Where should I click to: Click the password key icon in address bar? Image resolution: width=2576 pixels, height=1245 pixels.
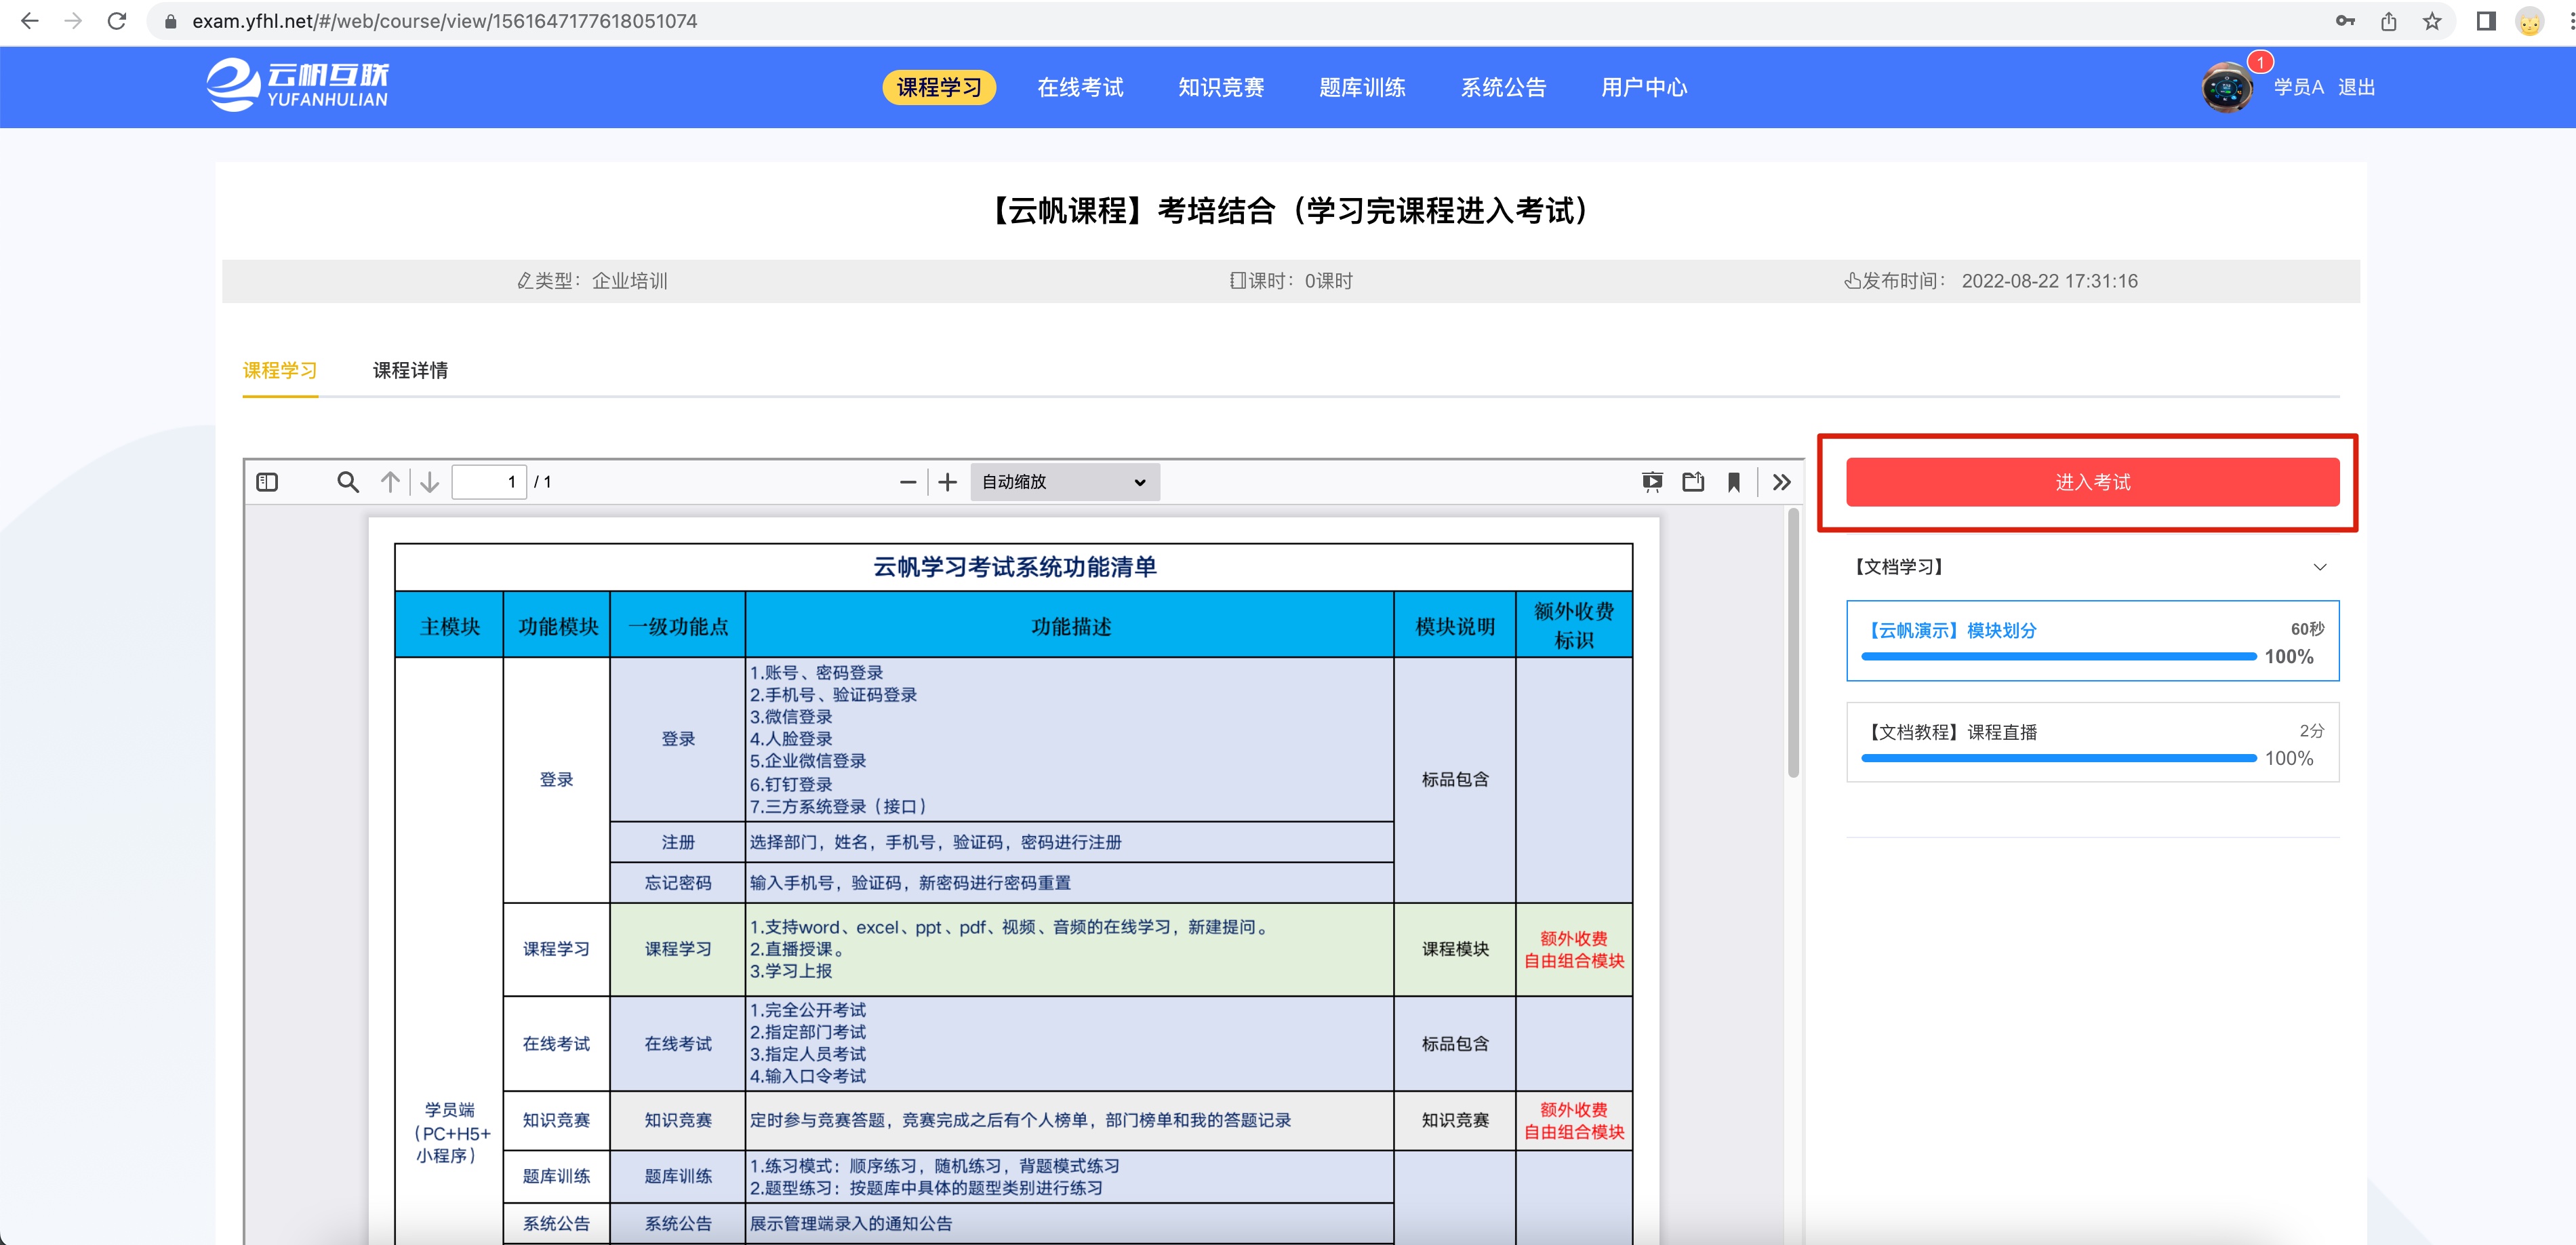click(x=2345, y=21)
